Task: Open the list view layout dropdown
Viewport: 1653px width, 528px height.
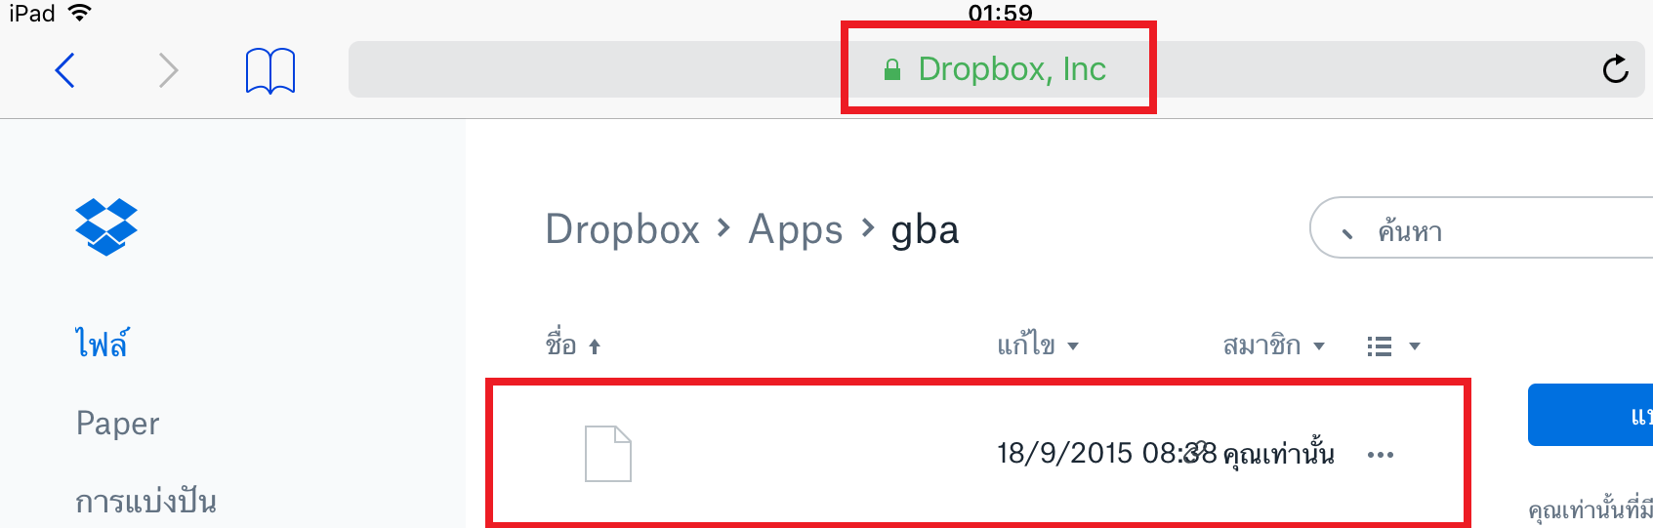Action: (x=1393, y=346)
